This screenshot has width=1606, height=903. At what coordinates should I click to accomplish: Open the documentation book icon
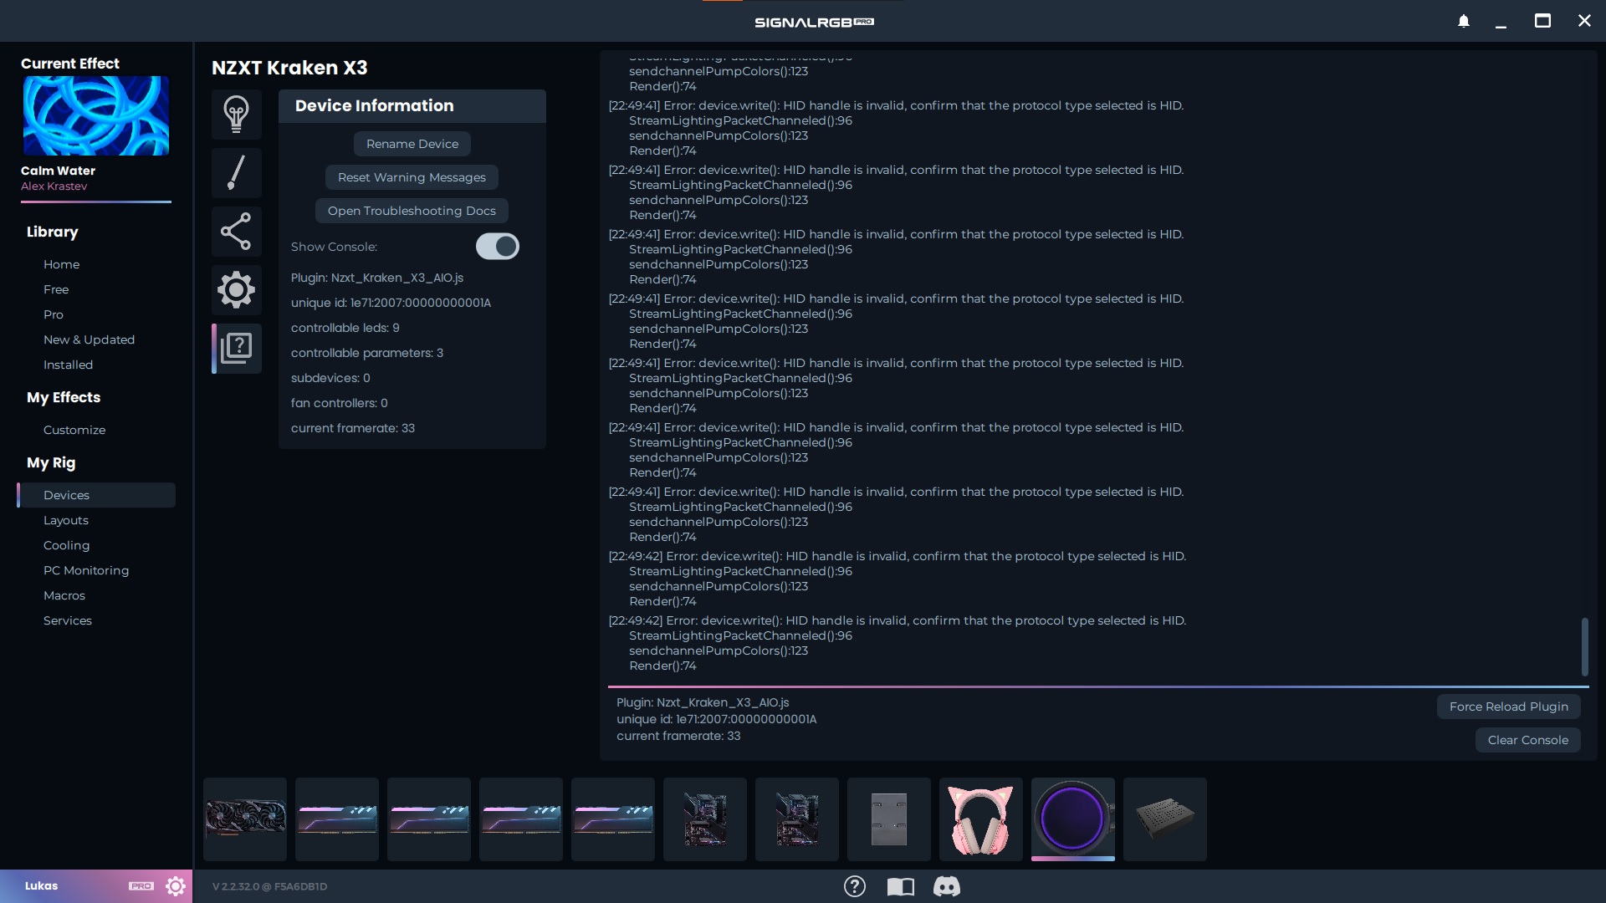tap(900, 886)
